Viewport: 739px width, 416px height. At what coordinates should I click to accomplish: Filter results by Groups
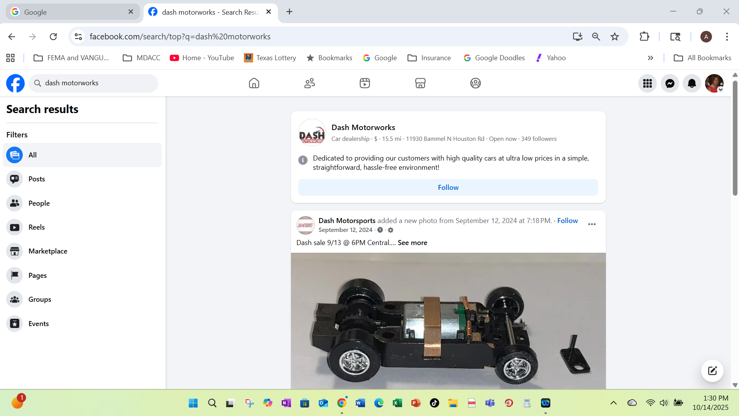40,299
